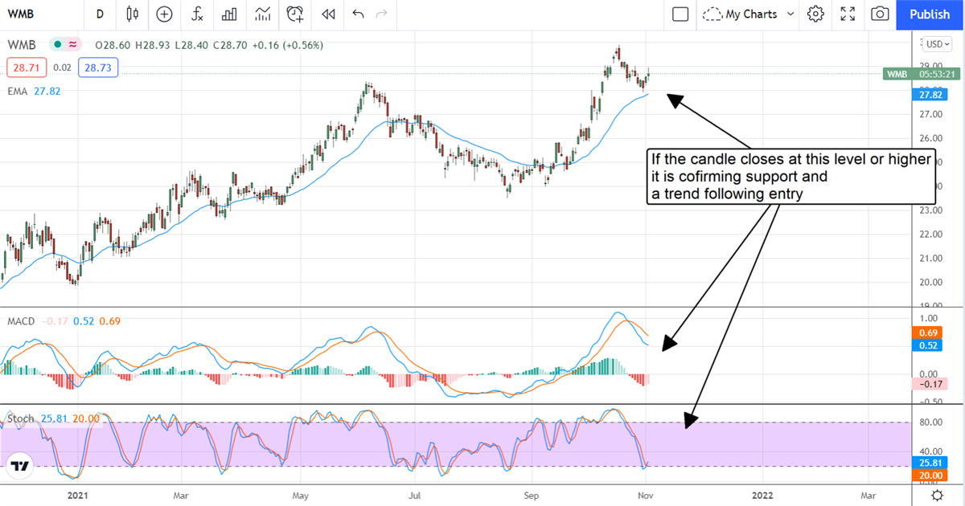The image size is (965, 506).
Task: Select the square layout setup icon
Action: point(680,14)
